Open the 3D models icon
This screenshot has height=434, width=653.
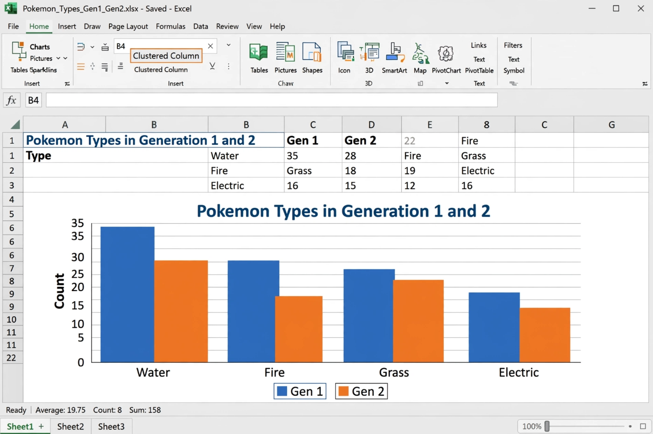tap(369, 53)
